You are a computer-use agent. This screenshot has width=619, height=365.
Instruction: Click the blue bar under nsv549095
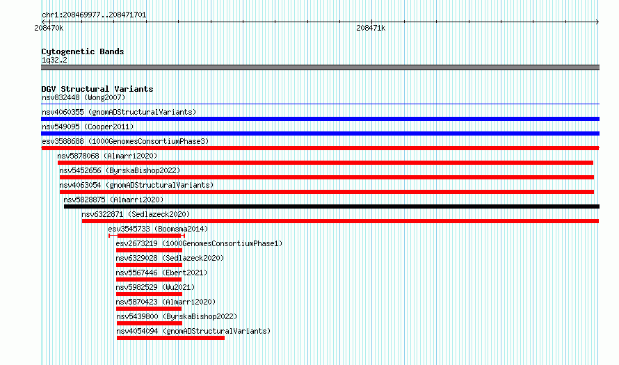[x=320, y=133]
